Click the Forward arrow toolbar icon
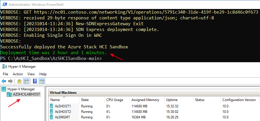 10,81
